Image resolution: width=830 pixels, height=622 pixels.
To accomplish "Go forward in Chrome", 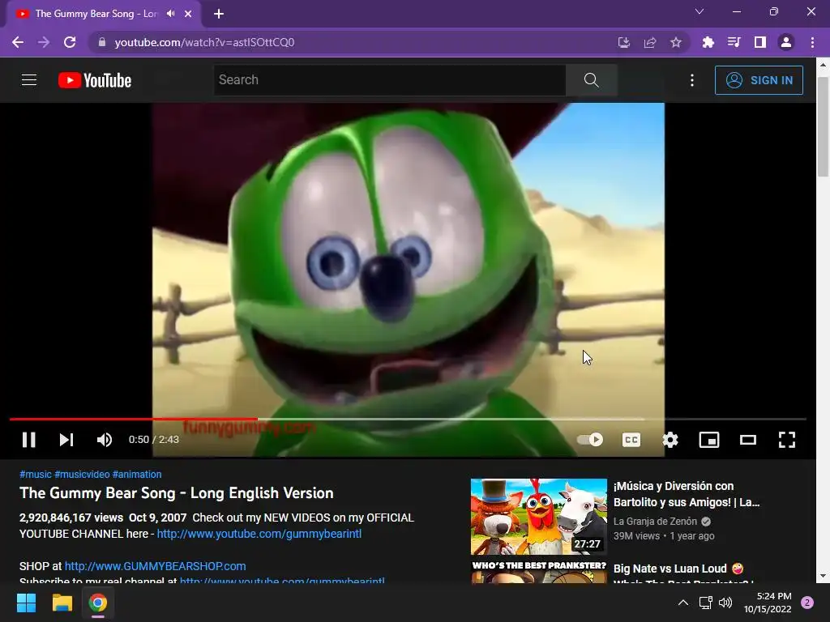I will pyautogui.click(x=44, y=42).
